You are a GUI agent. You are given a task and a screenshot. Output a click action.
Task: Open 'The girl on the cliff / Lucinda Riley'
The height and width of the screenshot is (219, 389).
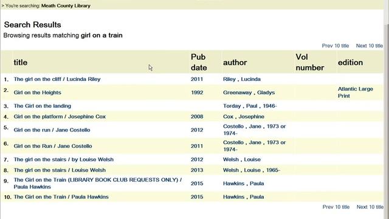(x=57, y=79)
